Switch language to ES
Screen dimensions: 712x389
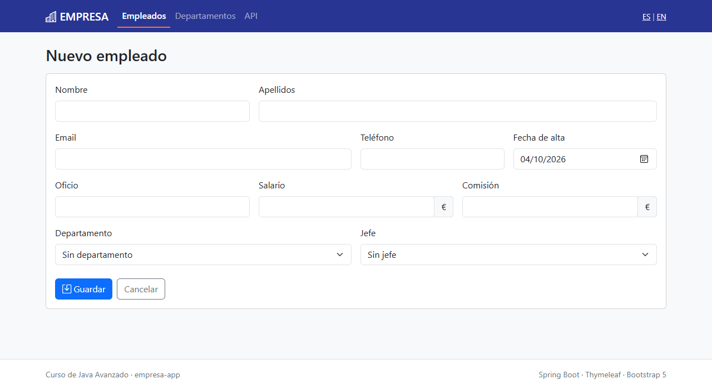(646, 17)
